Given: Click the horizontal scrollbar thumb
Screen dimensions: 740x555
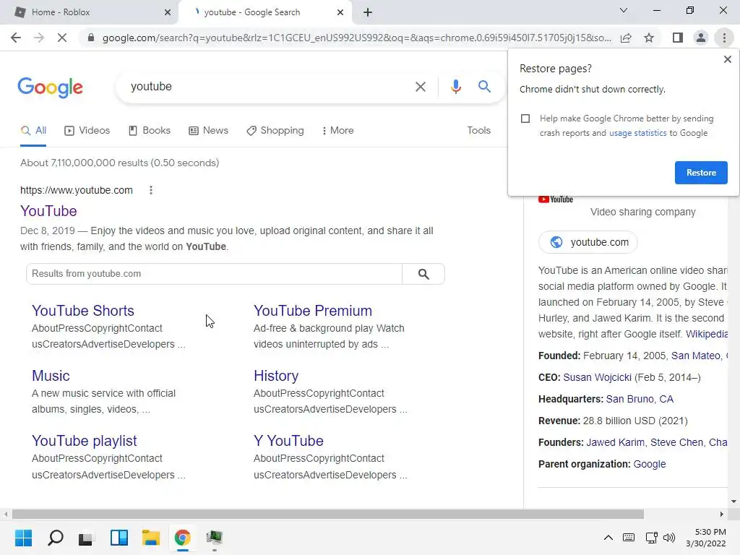Looking at the screenshot, I should tap(328, 514).
